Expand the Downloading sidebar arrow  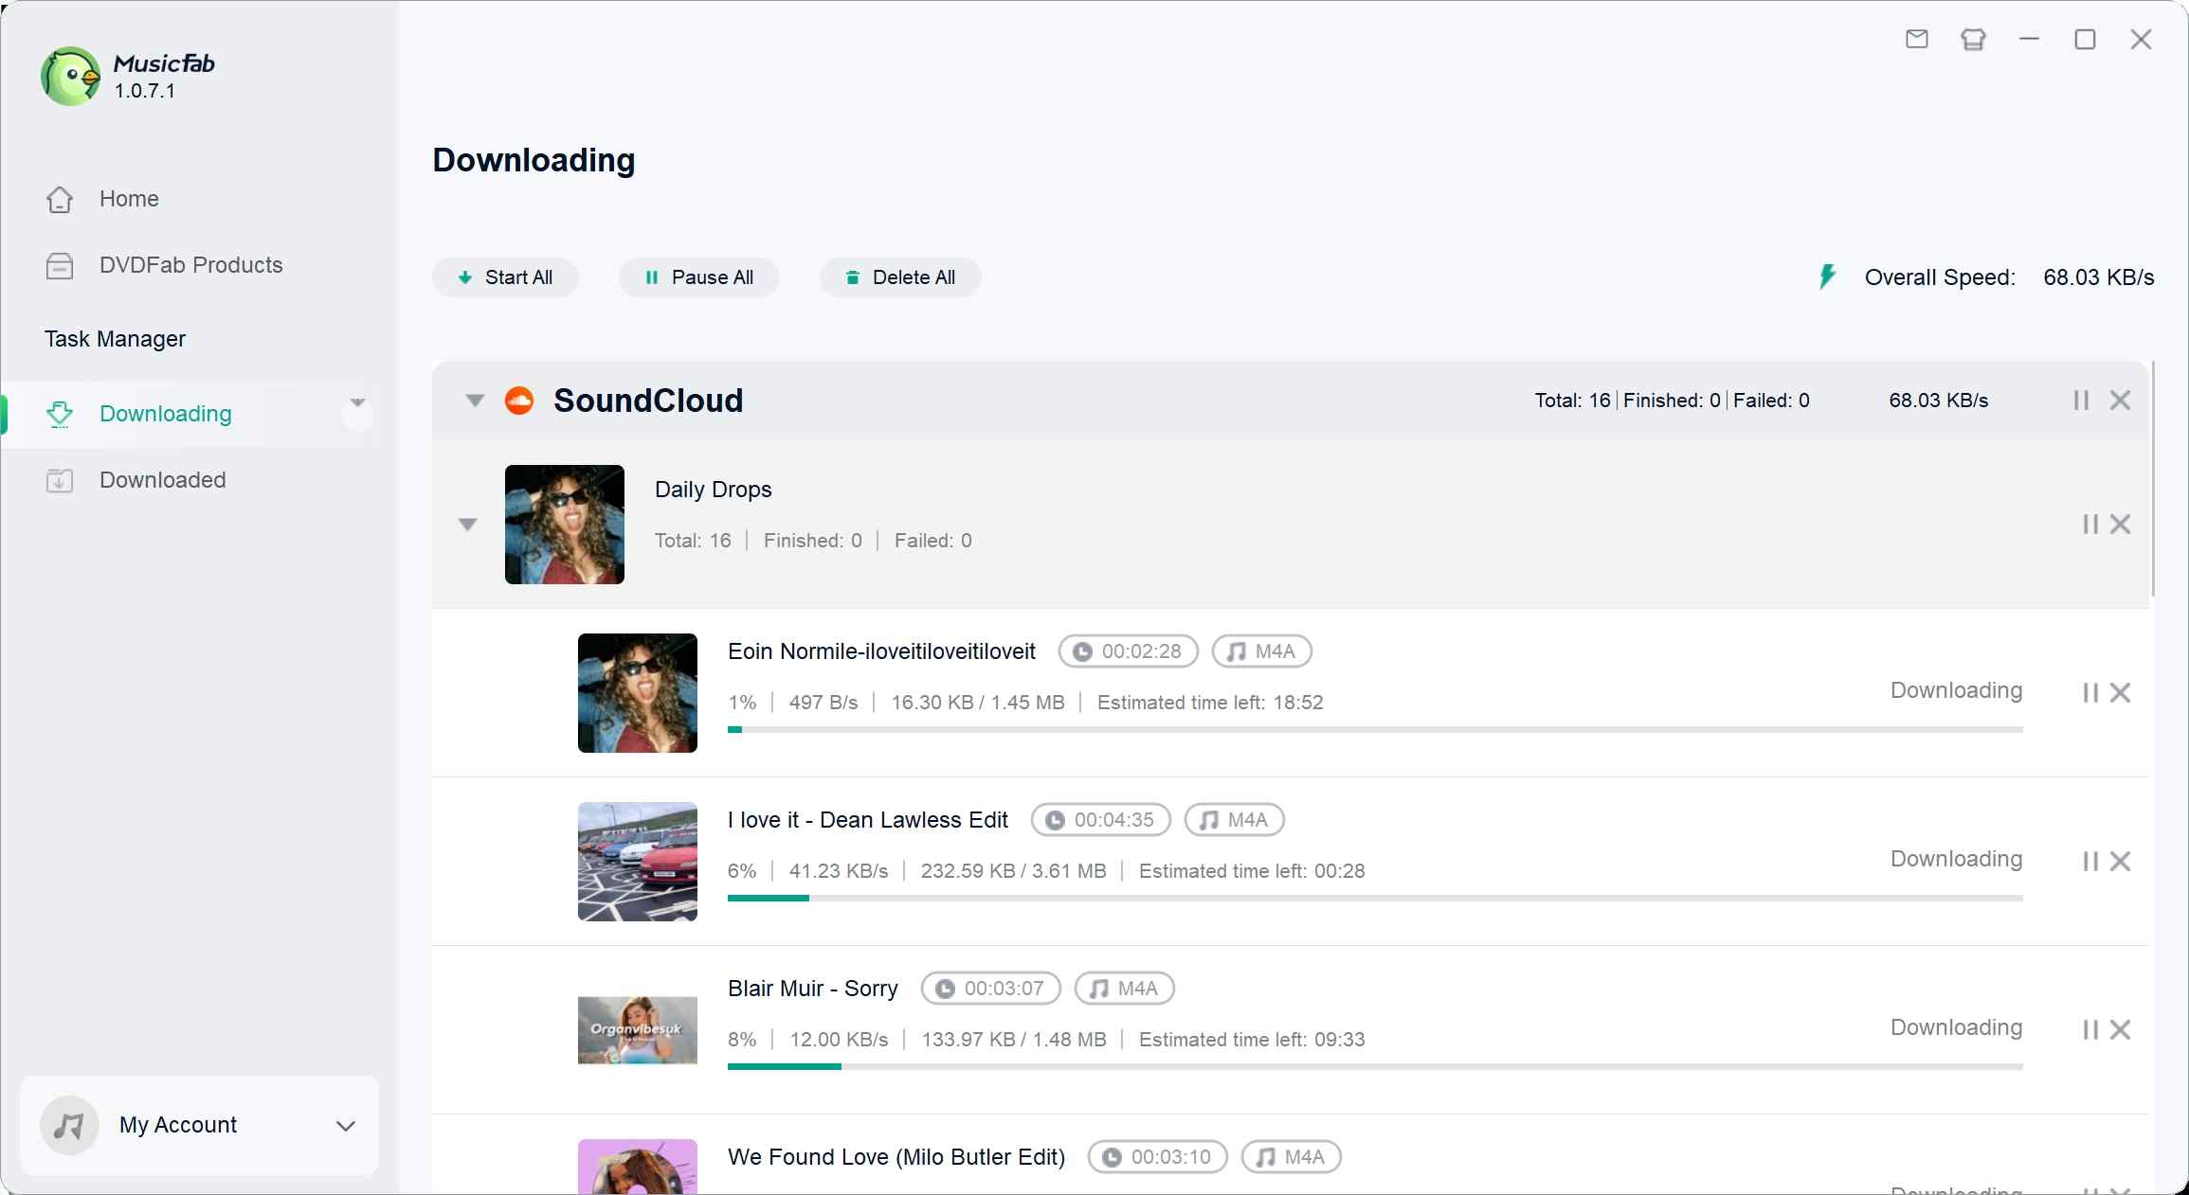(x=357, y=403)
